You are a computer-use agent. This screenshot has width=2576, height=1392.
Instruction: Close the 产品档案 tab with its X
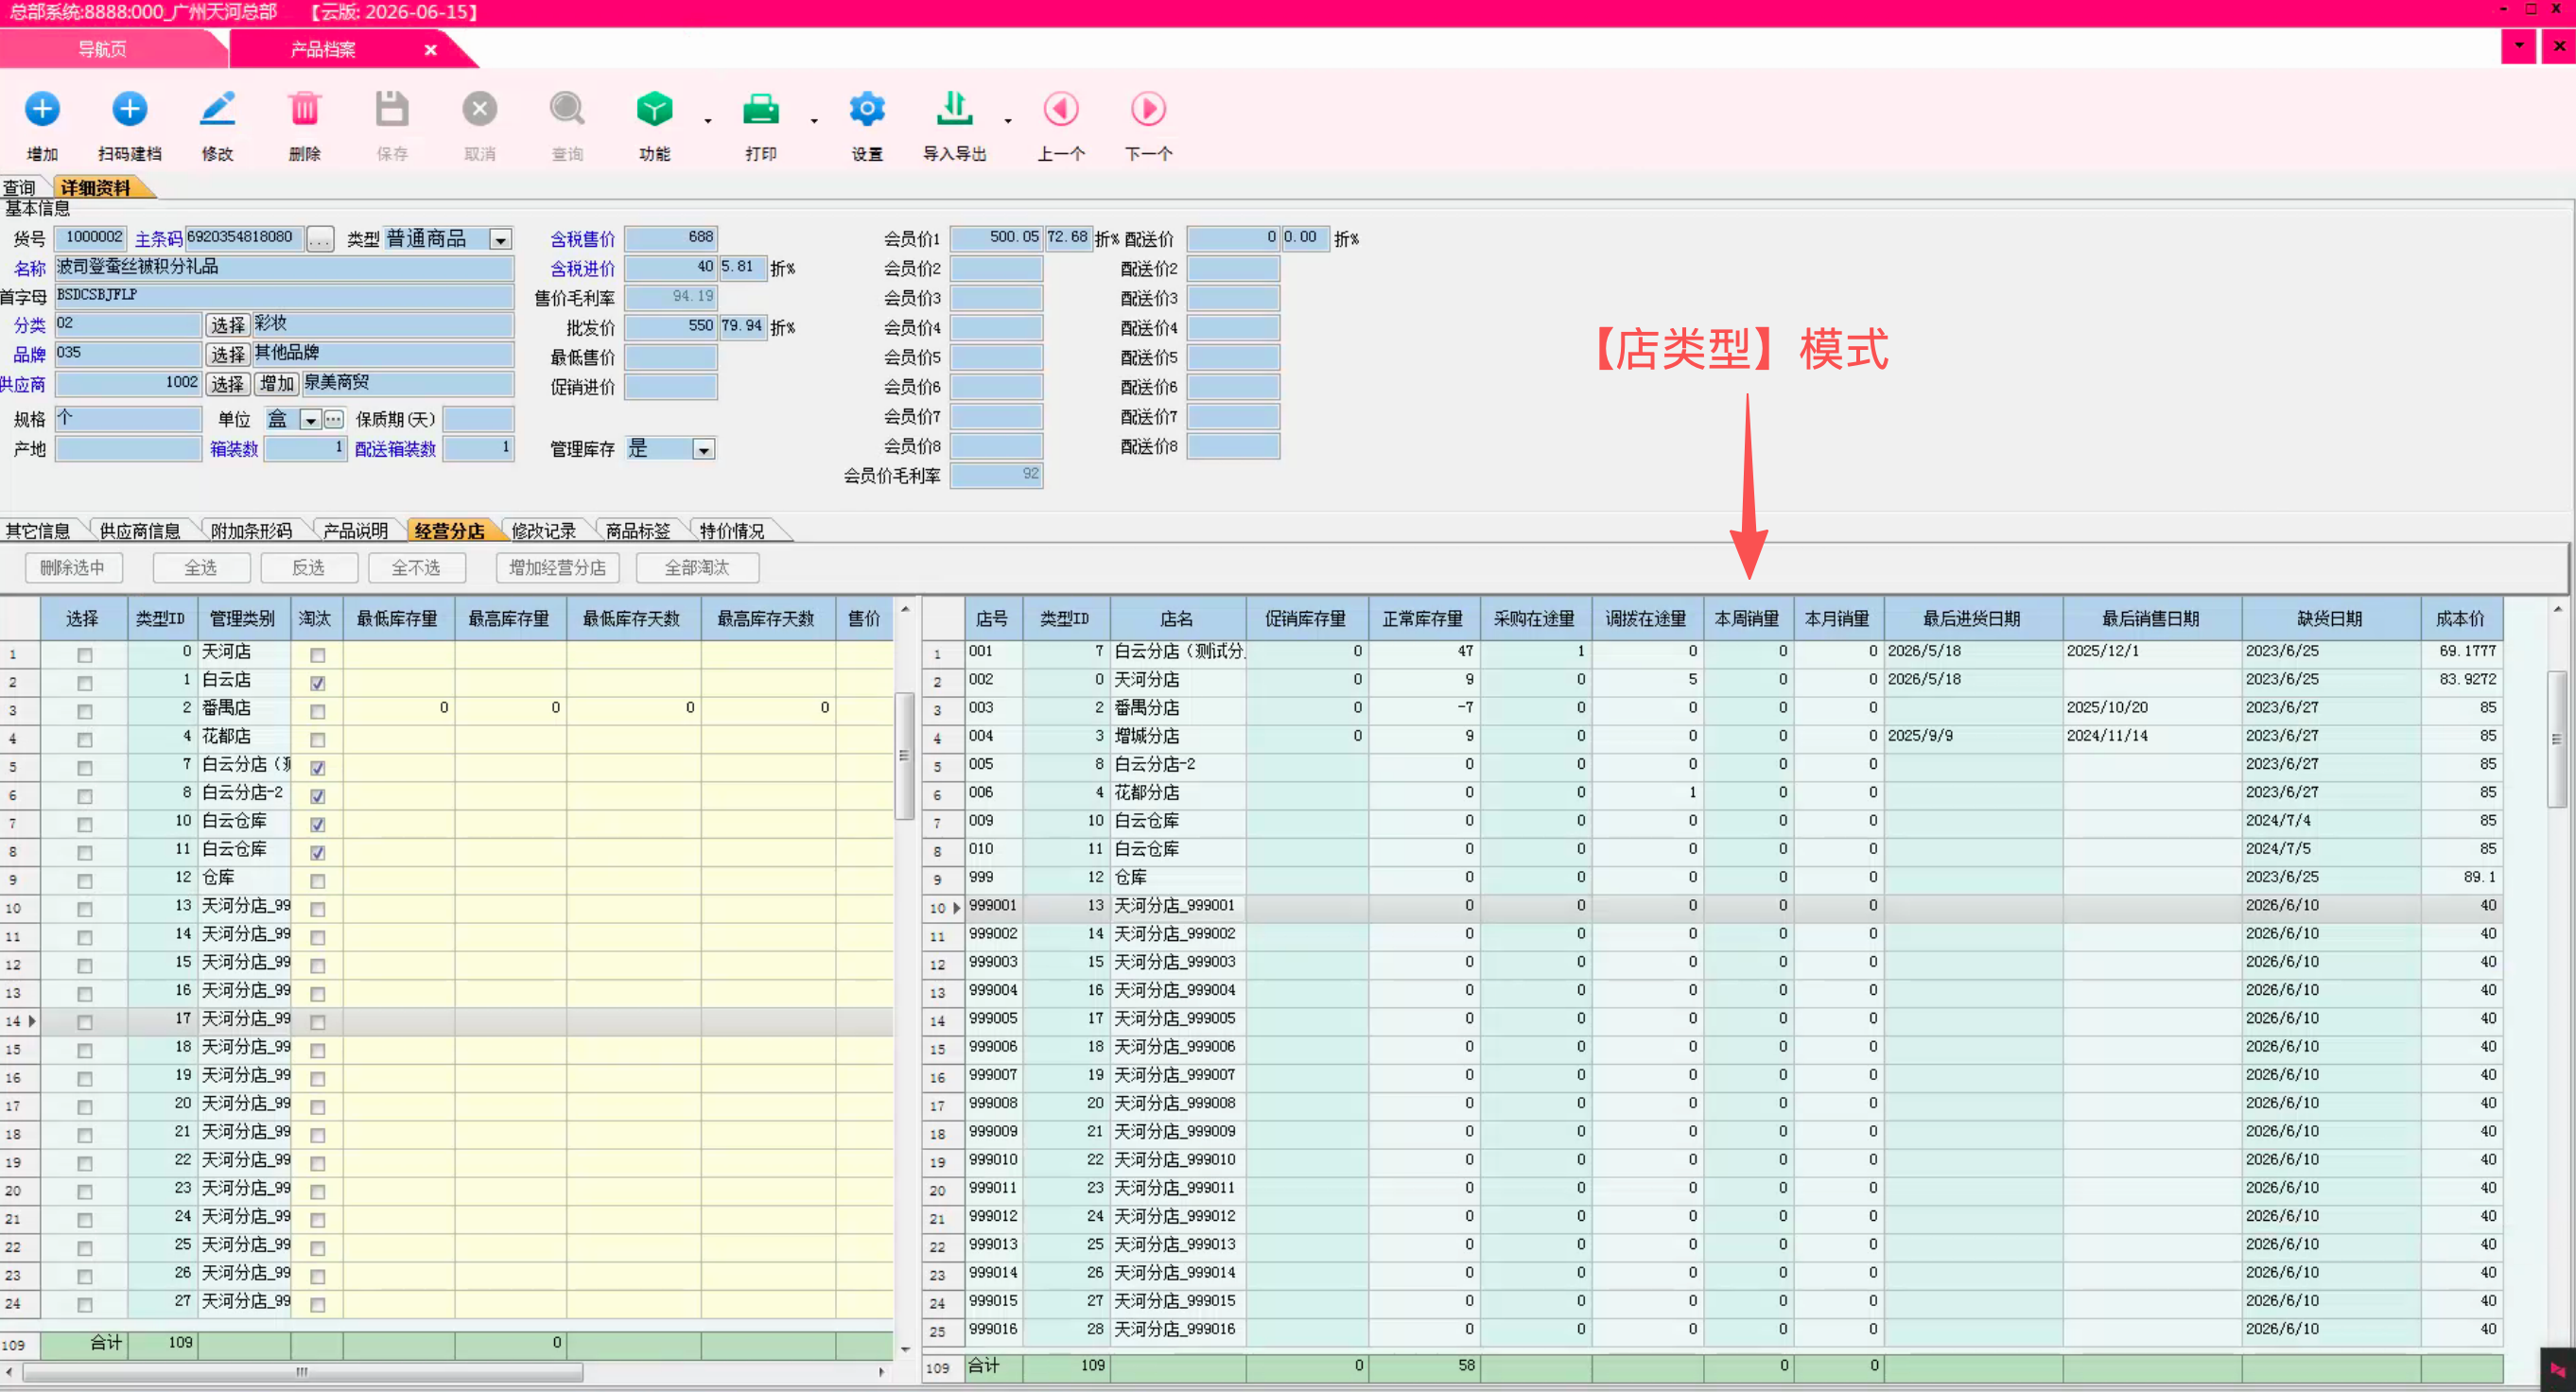(x=431, y=50)
